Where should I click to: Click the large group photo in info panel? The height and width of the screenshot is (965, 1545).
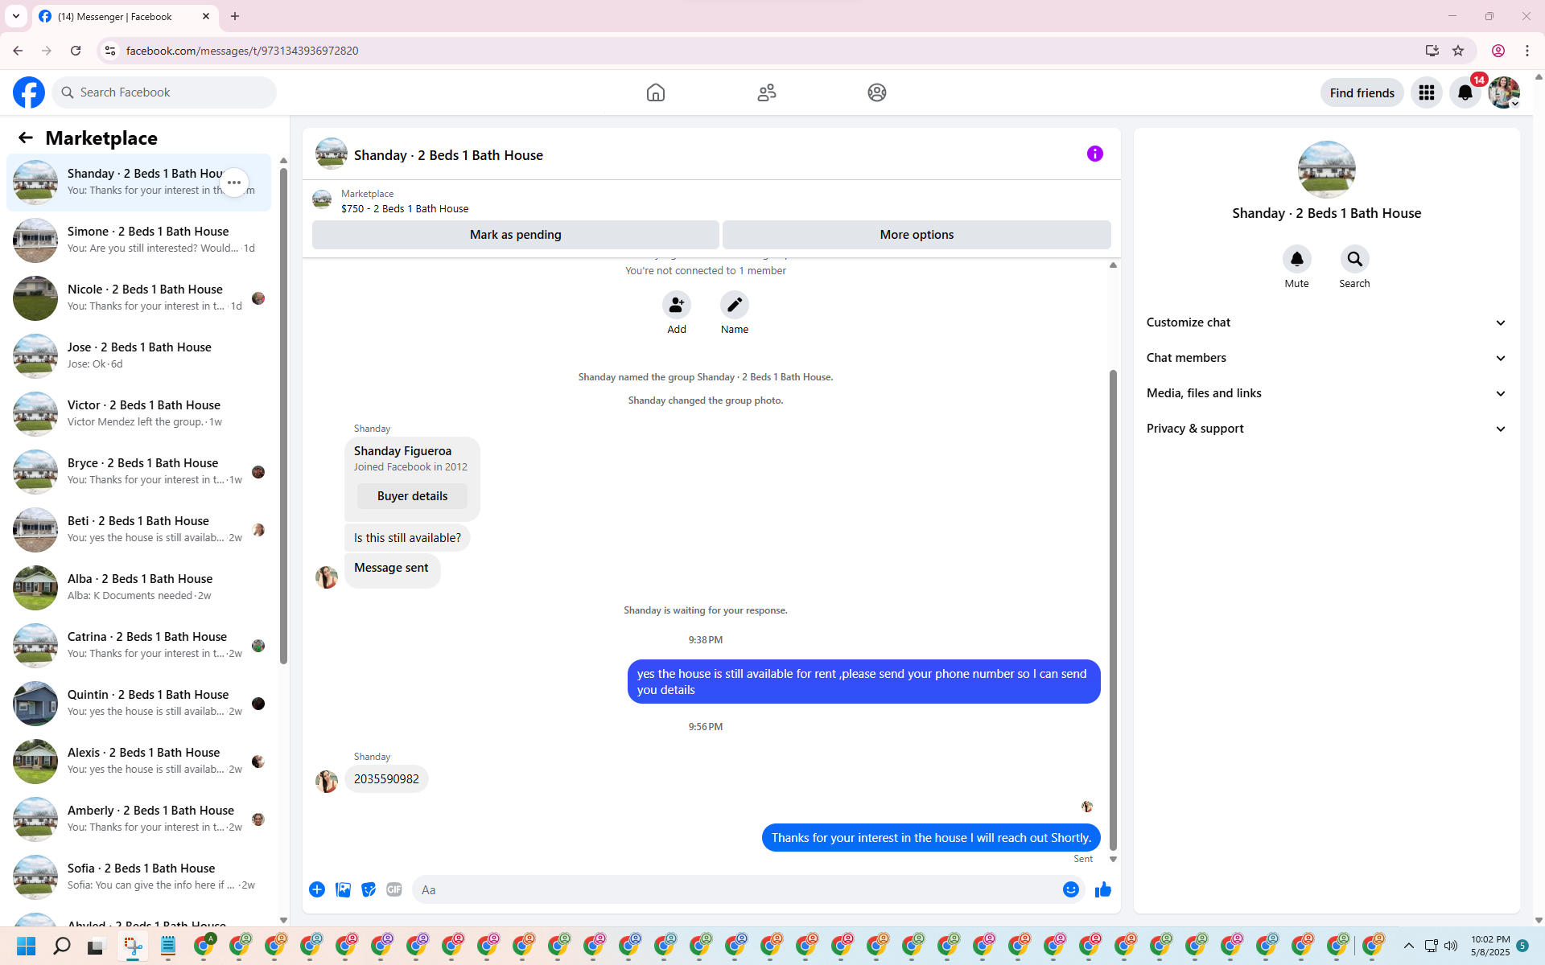(1326, 170)
